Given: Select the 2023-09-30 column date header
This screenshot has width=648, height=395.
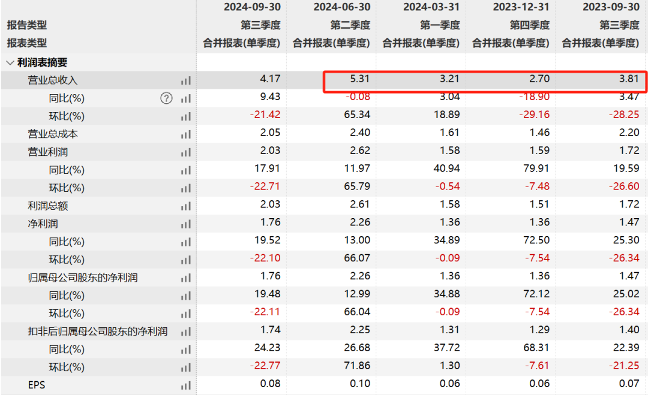Looking at the screenshot, I should click(611, 7).
